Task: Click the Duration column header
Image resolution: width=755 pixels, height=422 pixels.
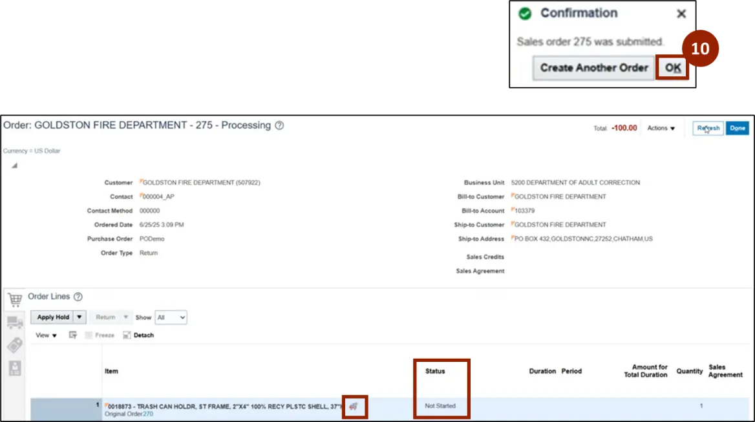Action: 542,371
